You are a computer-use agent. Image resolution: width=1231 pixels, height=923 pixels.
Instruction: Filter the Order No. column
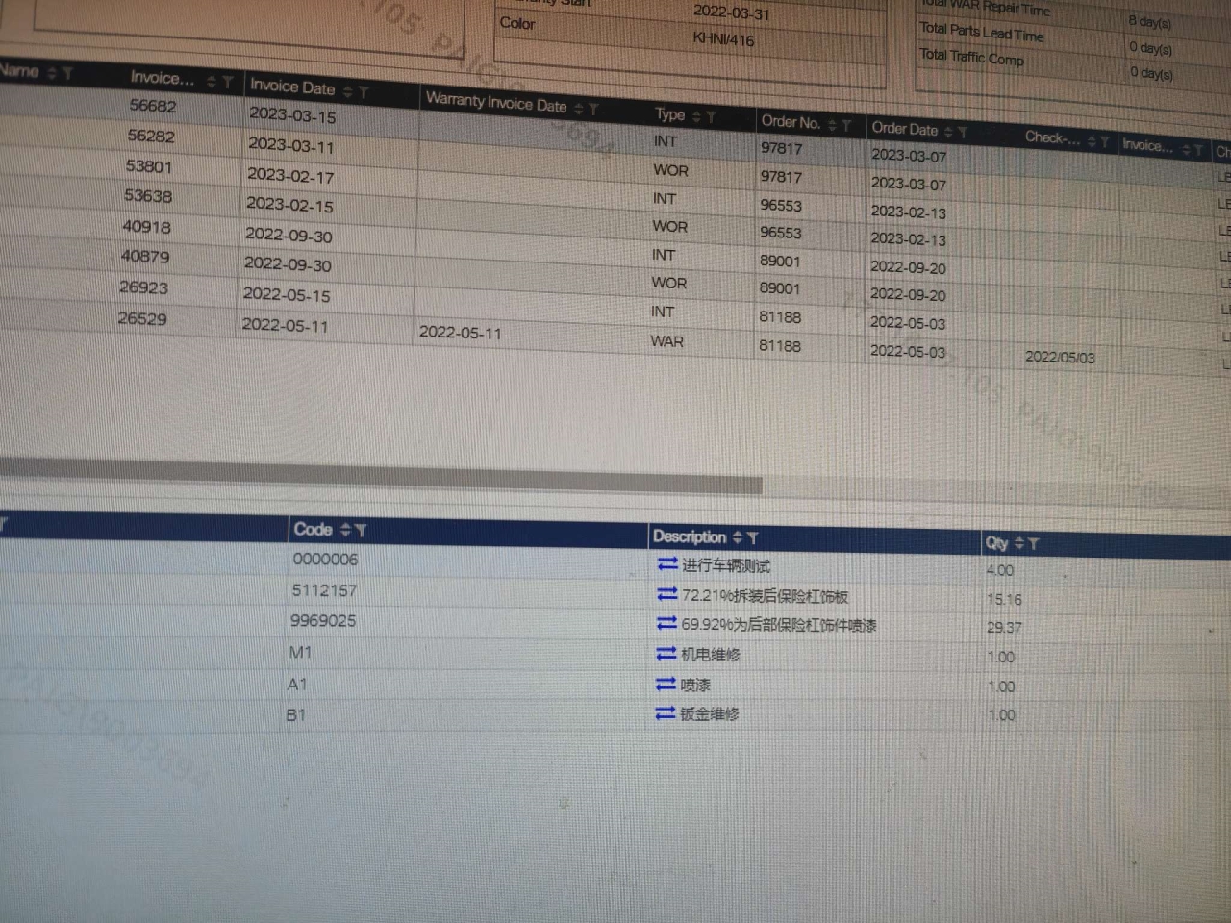[846, 125]
